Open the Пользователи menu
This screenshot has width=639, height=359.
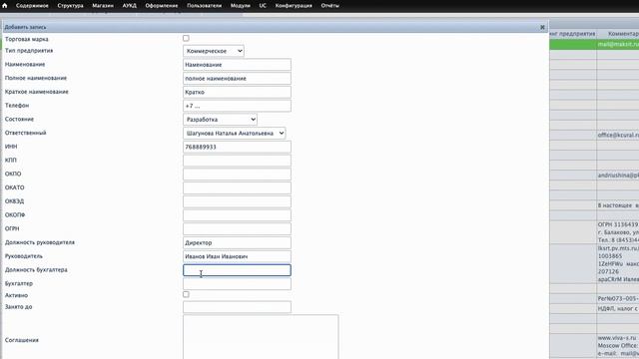(204, 6)
